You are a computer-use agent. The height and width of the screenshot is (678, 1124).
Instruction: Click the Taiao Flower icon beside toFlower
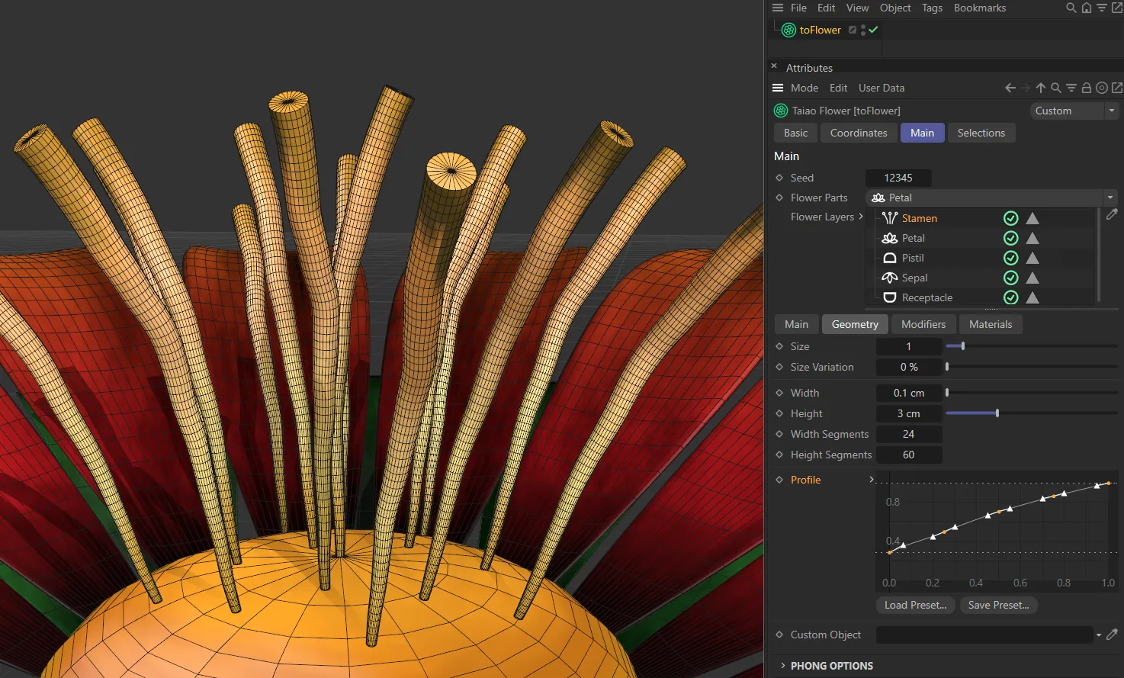(788, 30)
